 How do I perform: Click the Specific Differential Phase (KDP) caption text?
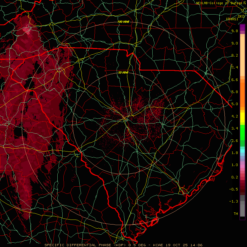coord(86,245)
